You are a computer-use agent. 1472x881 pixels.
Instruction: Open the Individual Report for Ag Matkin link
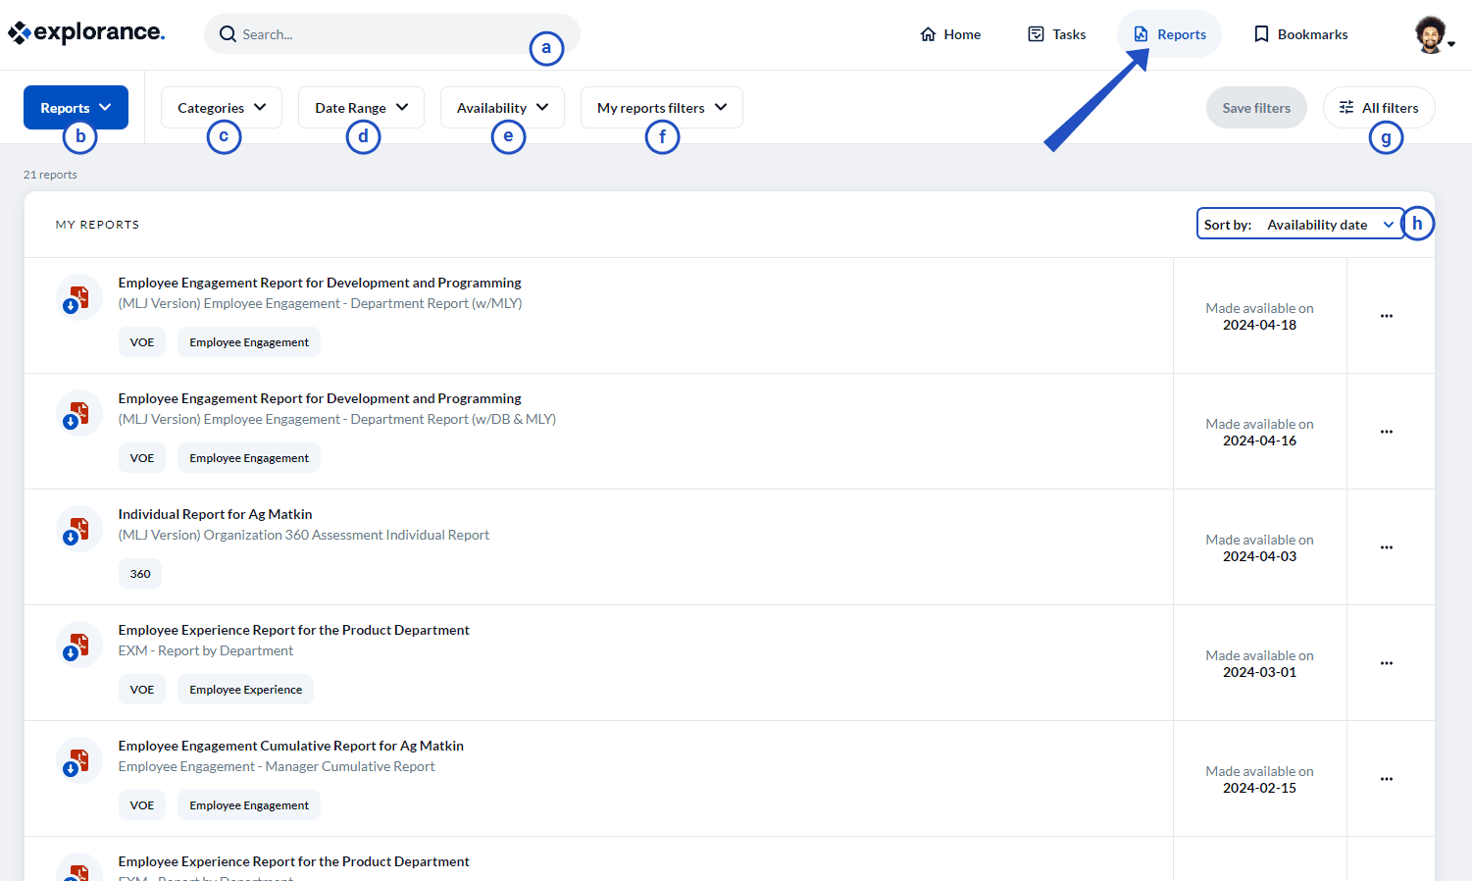(215, 513)
